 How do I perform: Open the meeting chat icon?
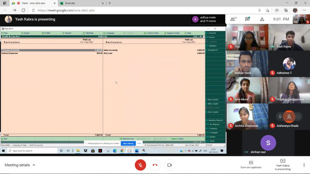(247, 19)
